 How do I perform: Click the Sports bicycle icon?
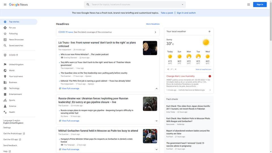pyautogui.click(x=5, y=100)
